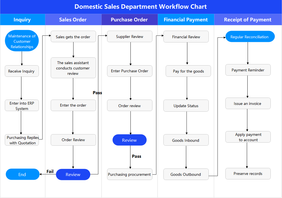The height and width of the screenshot is (198, 282).
Task: Click the Inquiry column header
Action: pyautogui.click(x=22, y=19)
